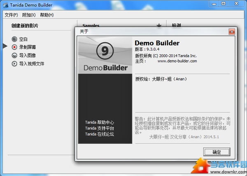The height and width of the screenshot is (176, 247).
Task: Click copyright line 2000-2014 Tanida Inc.
Action: [x=166, y=56]
